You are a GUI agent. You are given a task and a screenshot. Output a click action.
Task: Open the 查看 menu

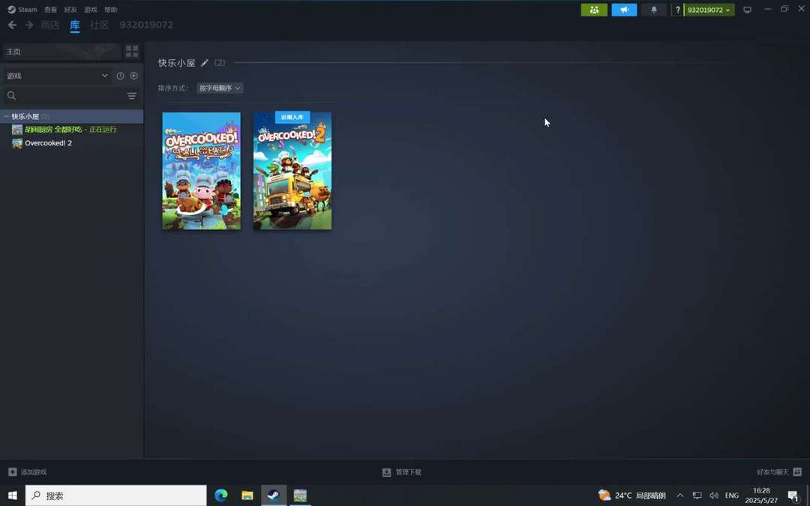coord(51,9)
